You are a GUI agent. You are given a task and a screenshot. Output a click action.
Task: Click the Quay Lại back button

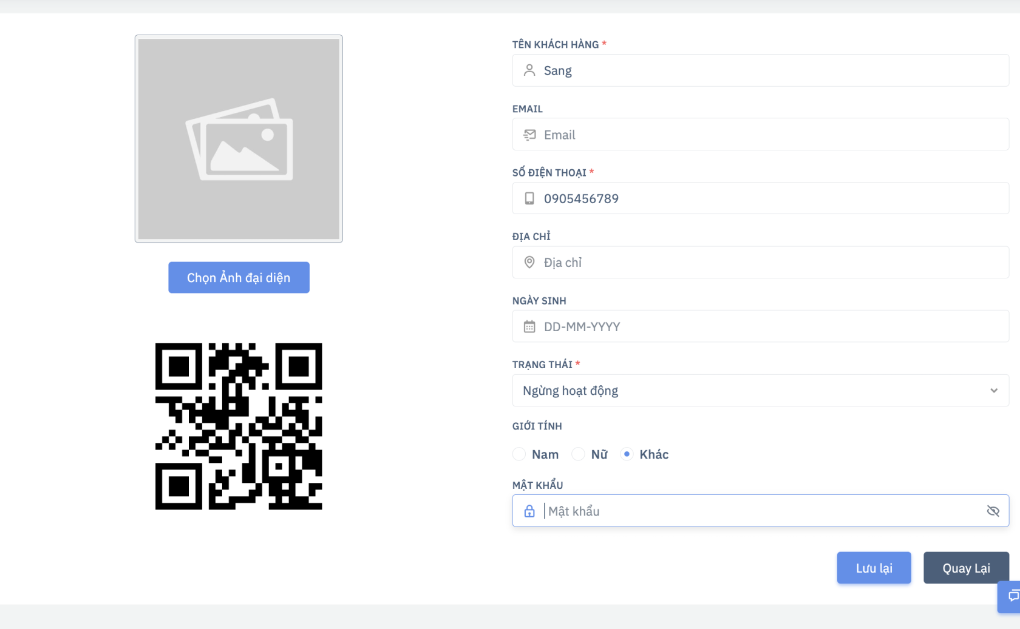point(966,568)
